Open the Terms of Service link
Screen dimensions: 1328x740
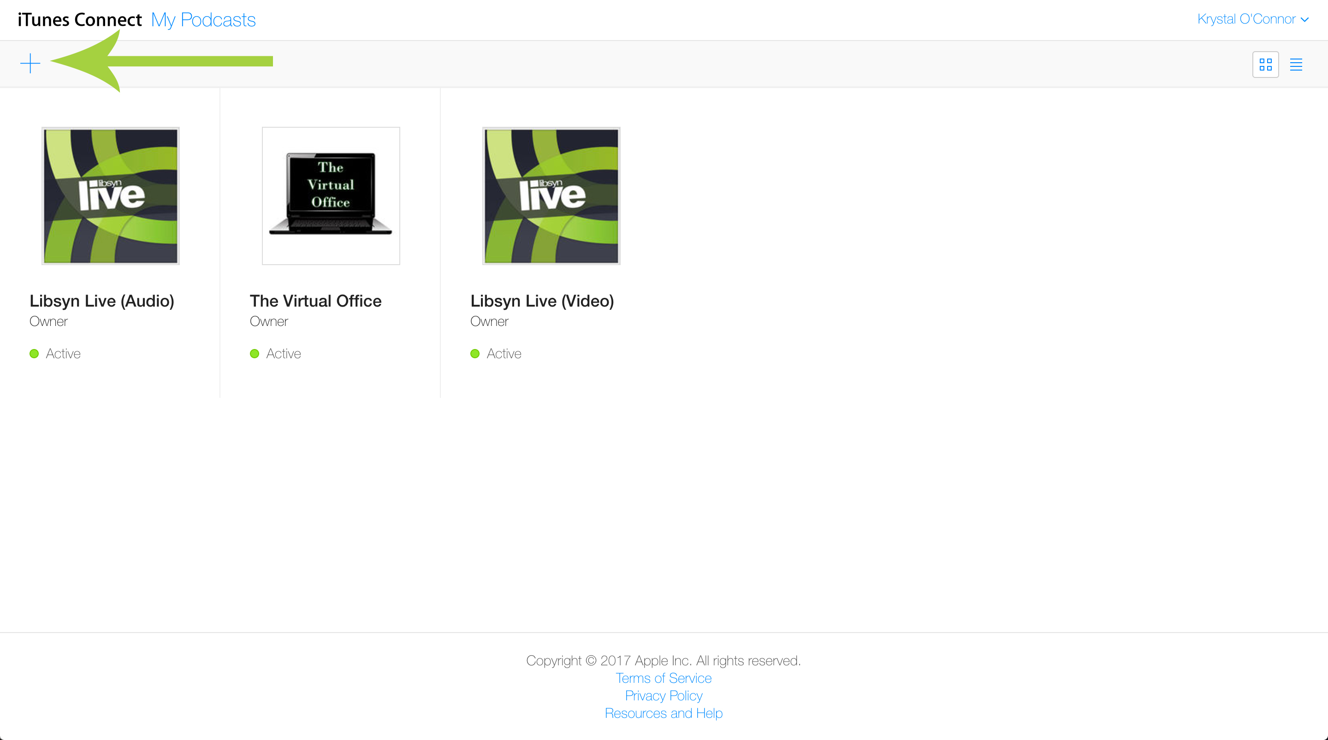click(x=664, y=678)
